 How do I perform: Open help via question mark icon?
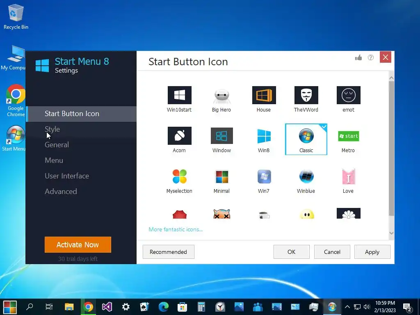click(x=371, y=57)
